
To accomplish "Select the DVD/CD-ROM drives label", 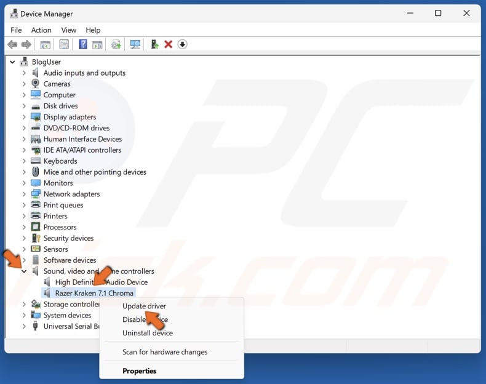I will click(76, 127).
